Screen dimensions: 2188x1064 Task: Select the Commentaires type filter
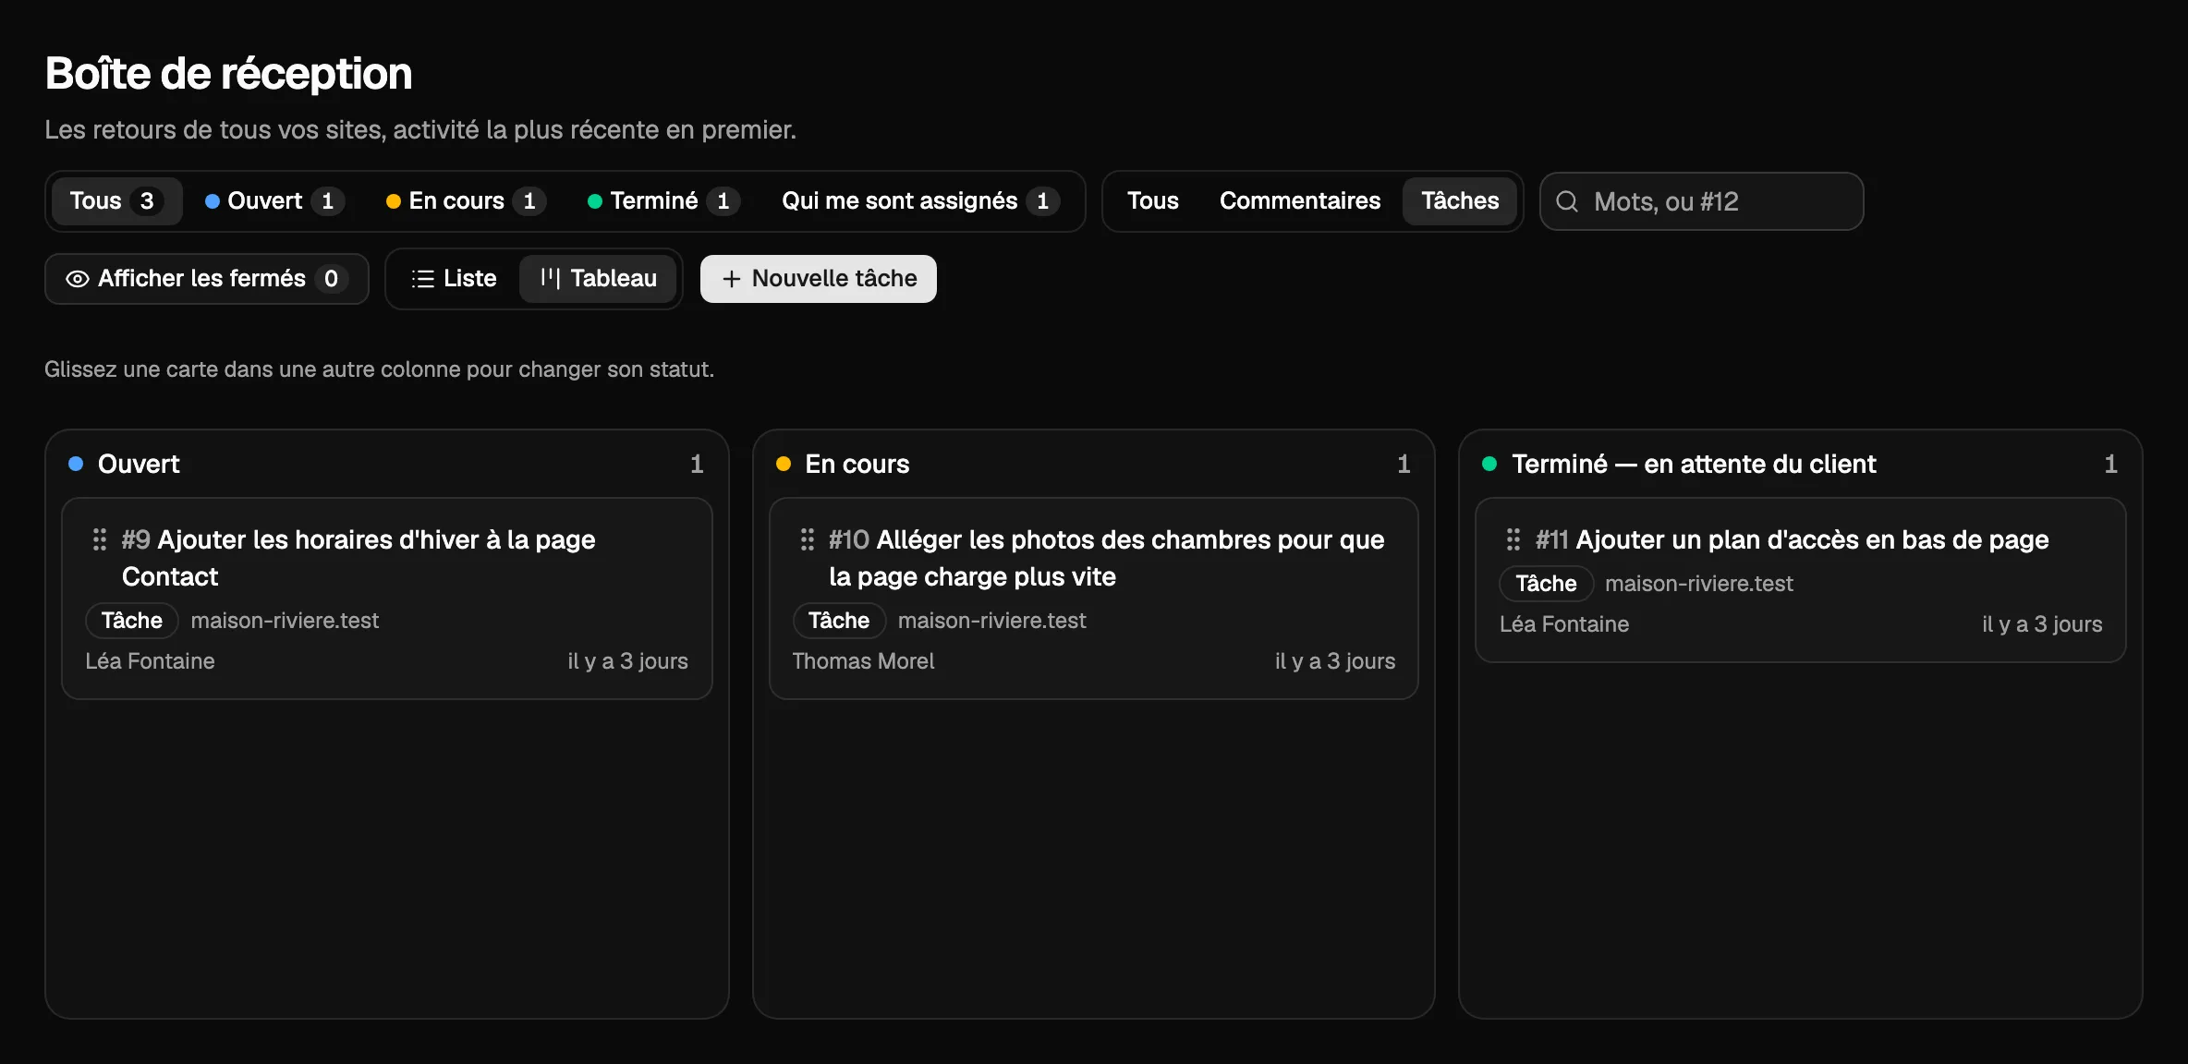coord(1300,201)
